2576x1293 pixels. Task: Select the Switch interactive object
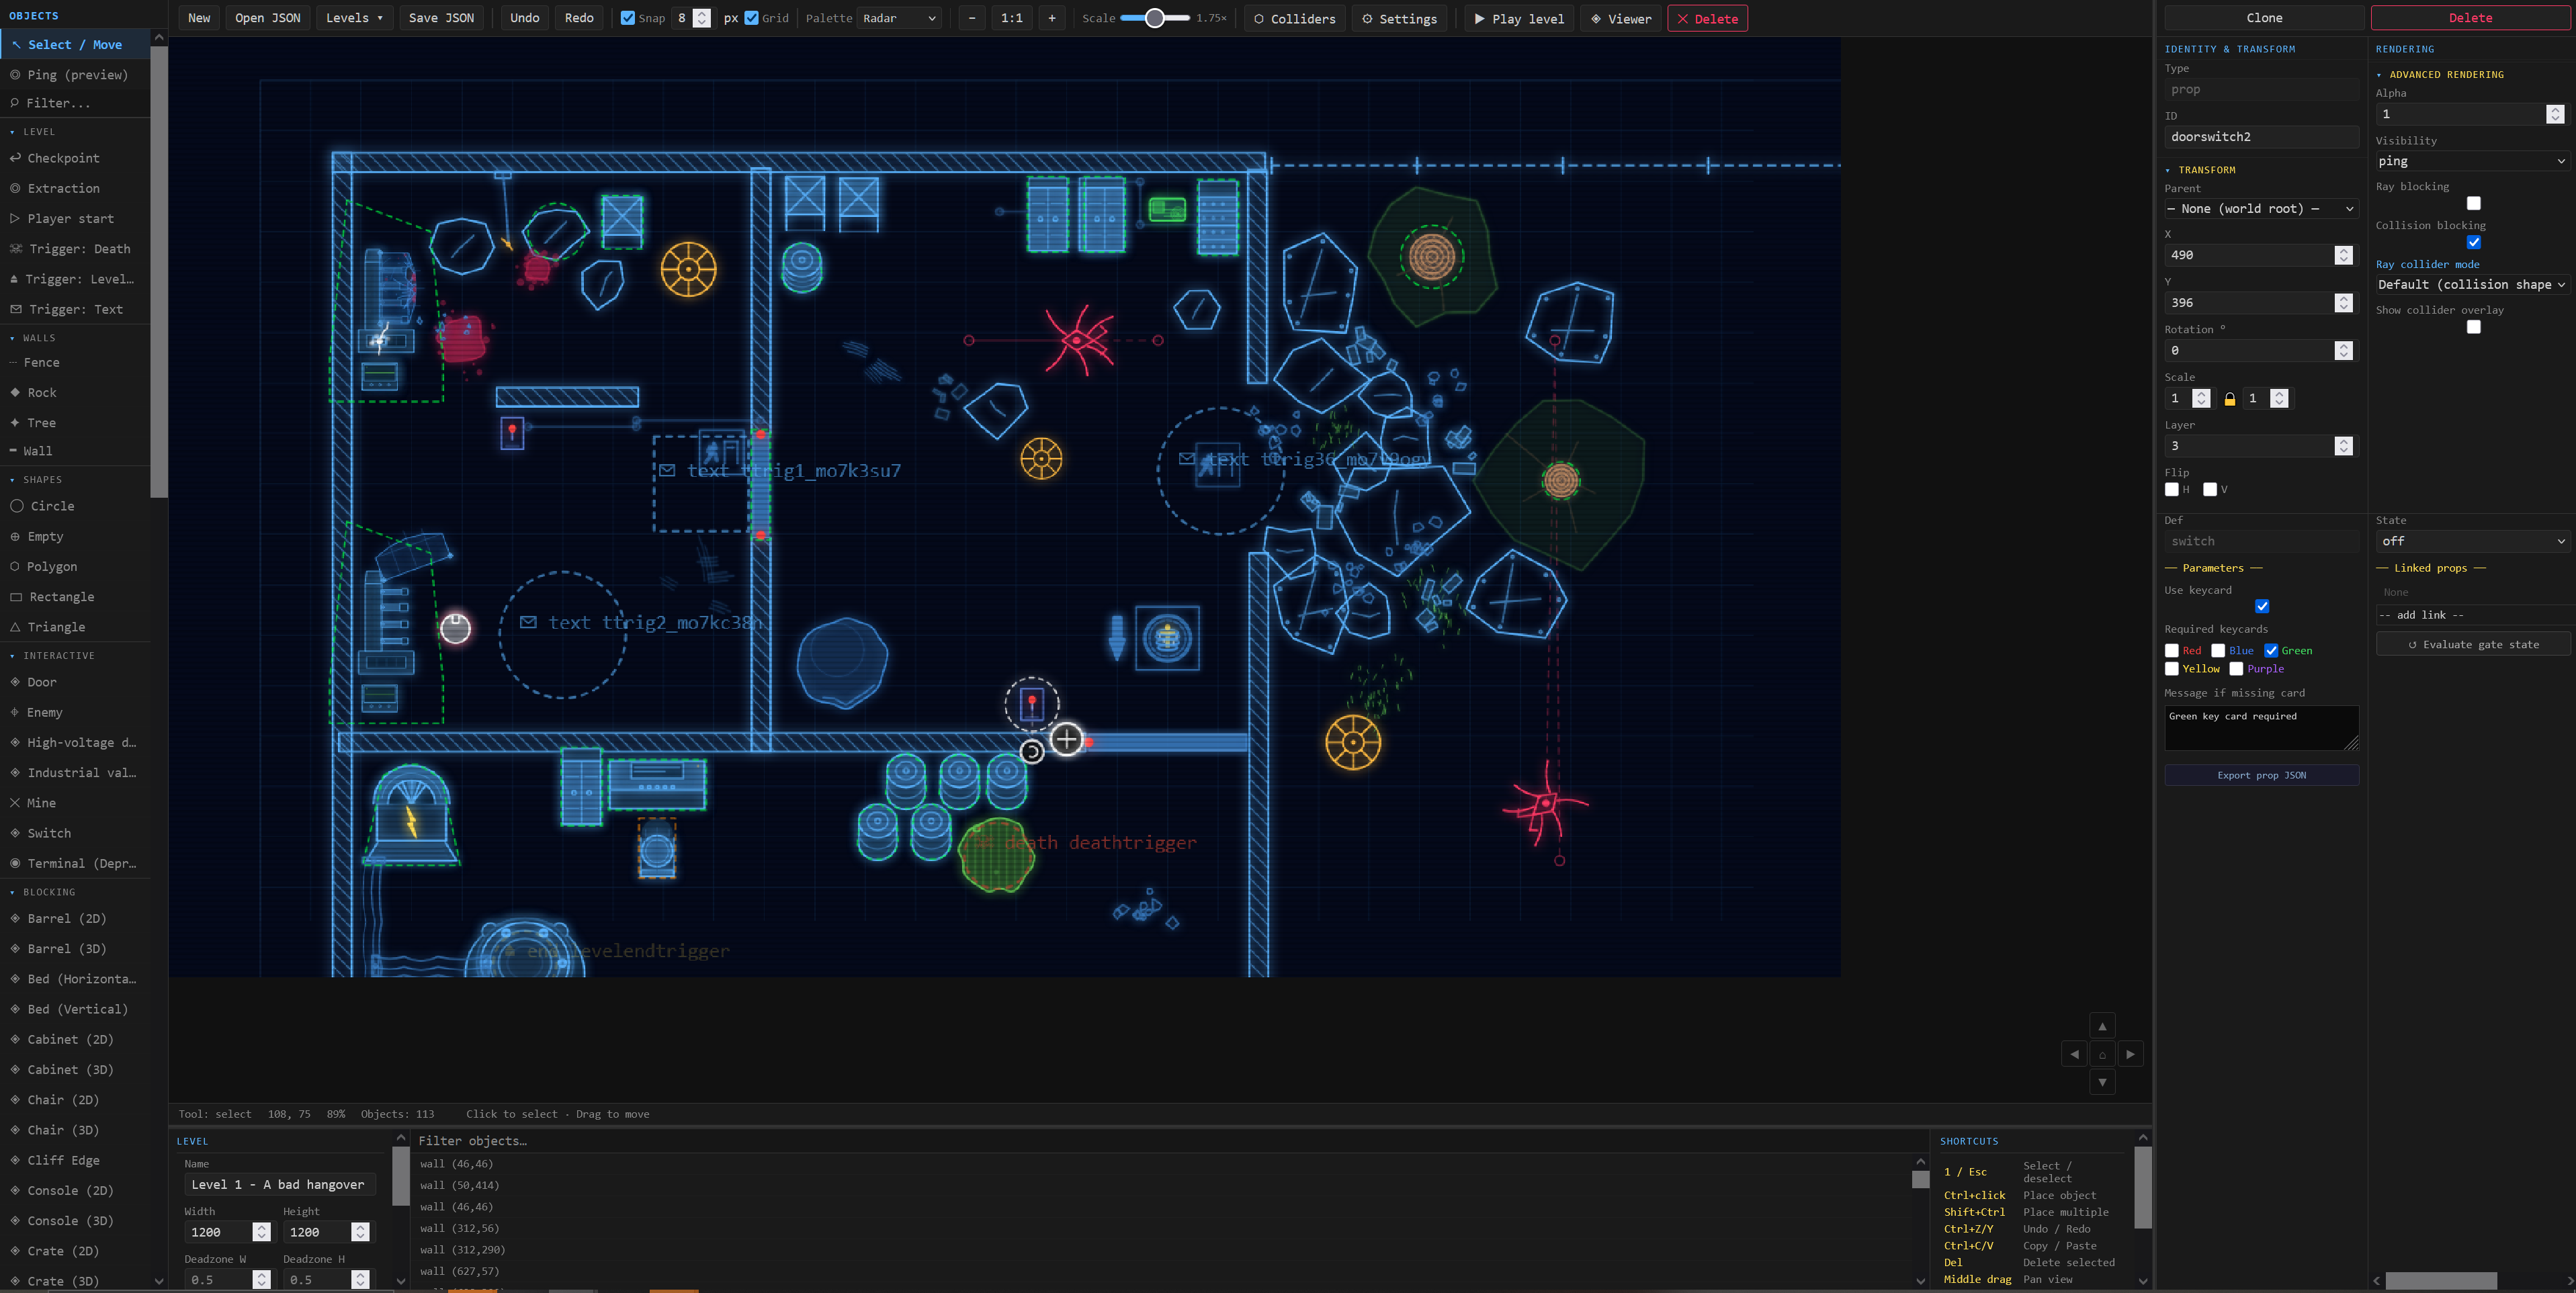pyautogui.click(x=75, y=833)
